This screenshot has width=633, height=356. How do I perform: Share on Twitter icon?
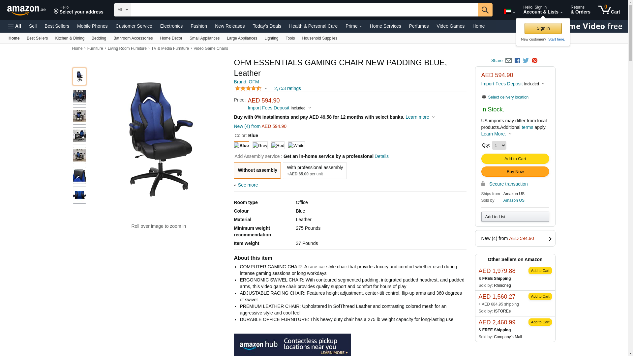coord(526,61)
